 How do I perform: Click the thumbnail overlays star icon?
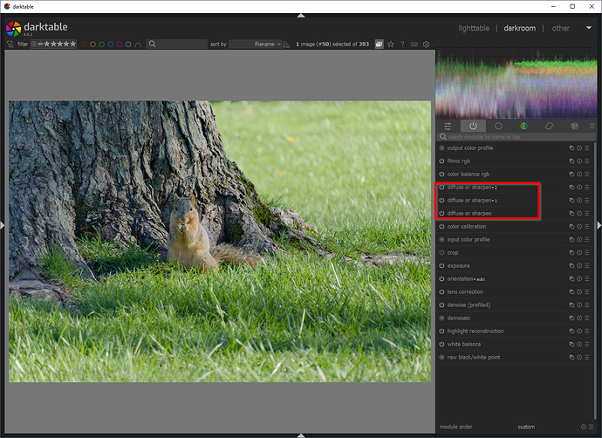tap(391, 44)
